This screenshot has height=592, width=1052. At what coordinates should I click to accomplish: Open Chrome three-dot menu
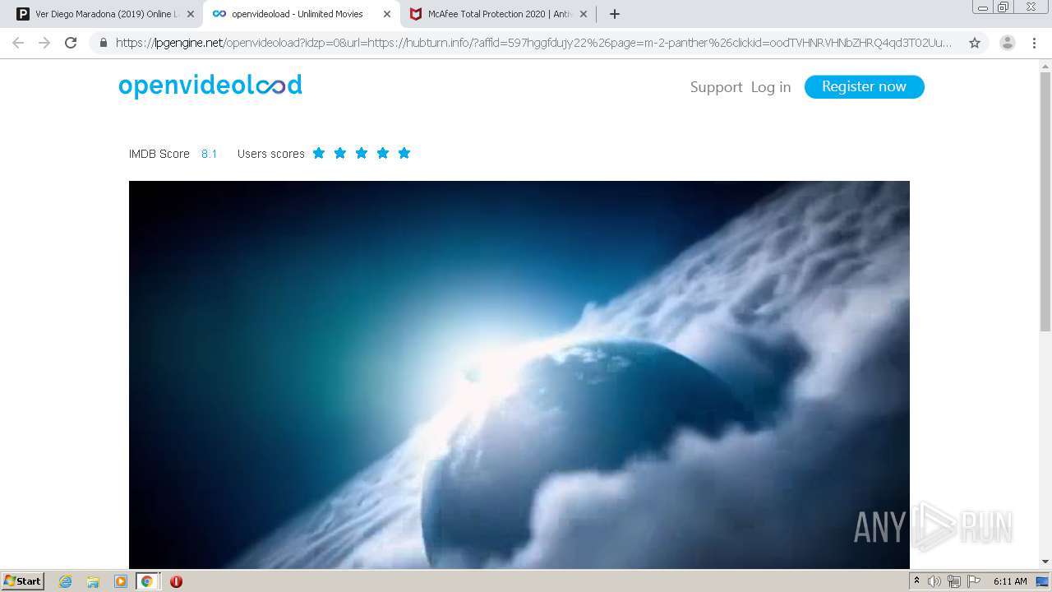coord(1034,43)
